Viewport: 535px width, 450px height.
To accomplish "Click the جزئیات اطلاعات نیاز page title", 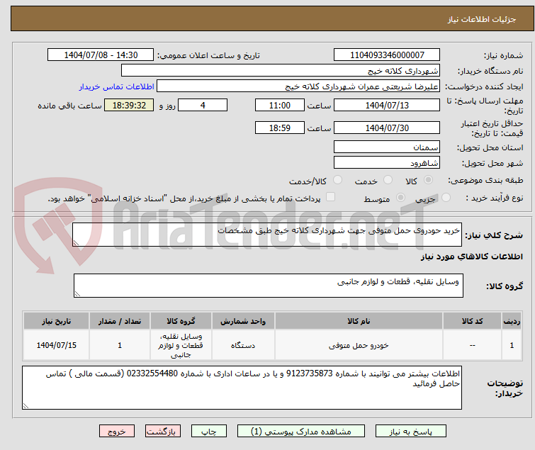I will click(x=481, y=19).
